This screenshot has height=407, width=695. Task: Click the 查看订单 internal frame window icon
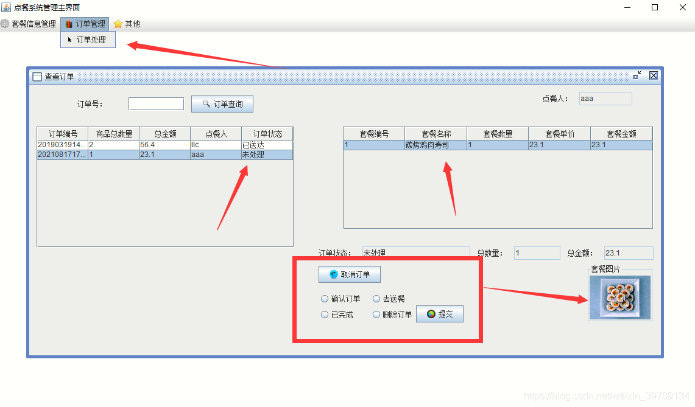coord(37,77)
